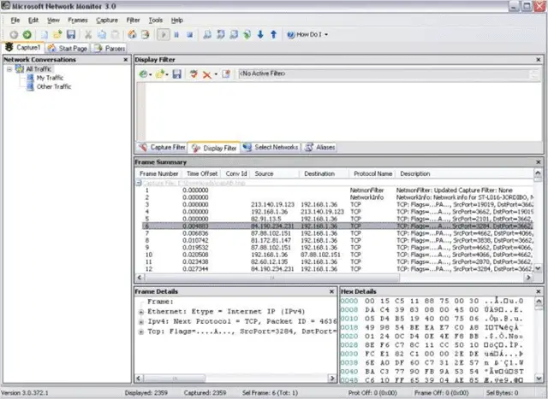This screenshot has height=399, width=548.
Task: Open the File menu
Action: (x=15, y=21)
